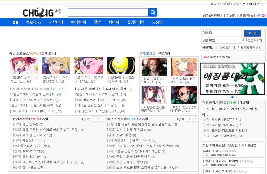Viewport: 267px width, 174px height.
Task: Open the 웹툰 menu
Action: click(97, 22)
